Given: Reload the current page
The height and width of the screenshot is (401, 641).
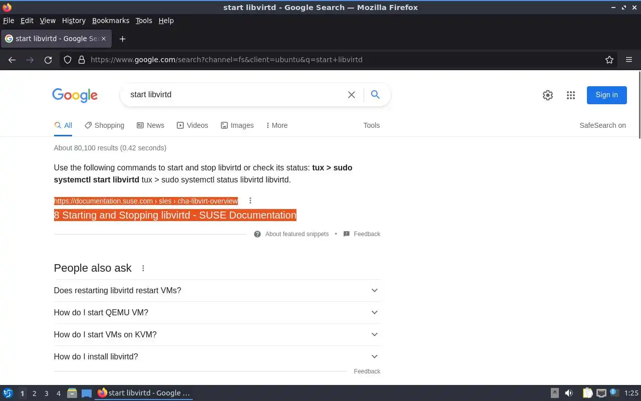Looking at the screenshot, I should tap(48, 60).
